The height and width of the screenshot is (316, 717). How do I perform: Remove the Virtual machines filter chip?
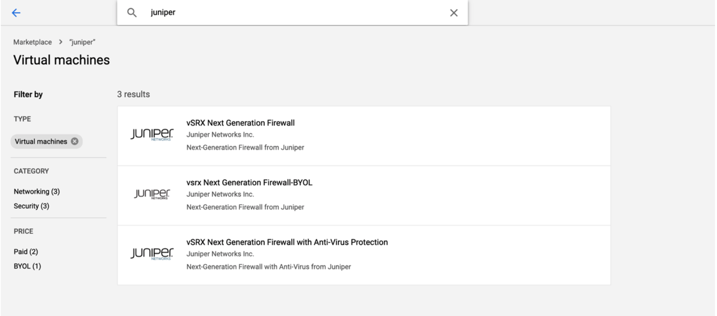coord(75,141)
